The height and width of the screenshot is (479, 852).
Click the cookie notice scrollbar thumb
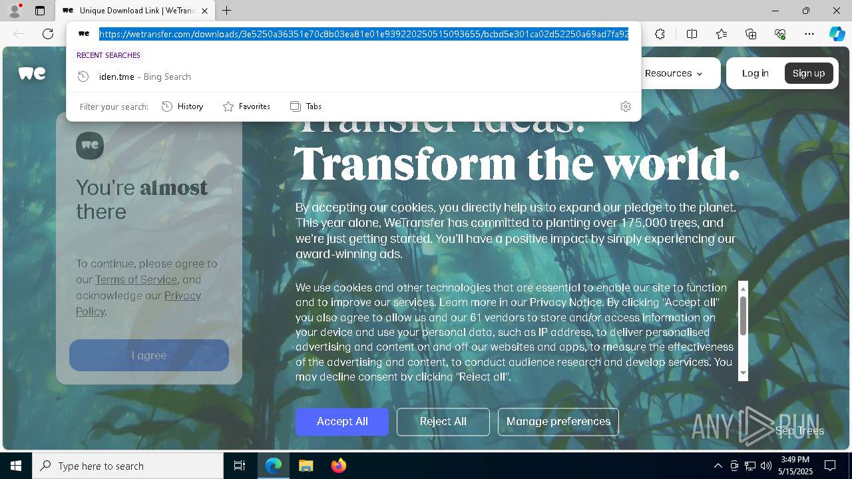(744, 315)
